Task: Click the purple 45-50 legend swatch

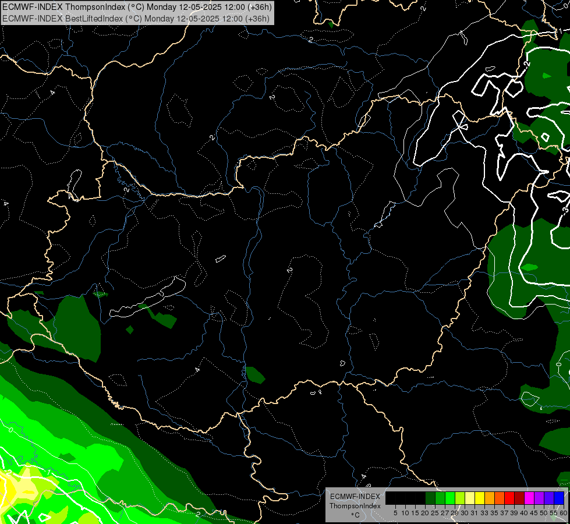Action: pos(539,498)
